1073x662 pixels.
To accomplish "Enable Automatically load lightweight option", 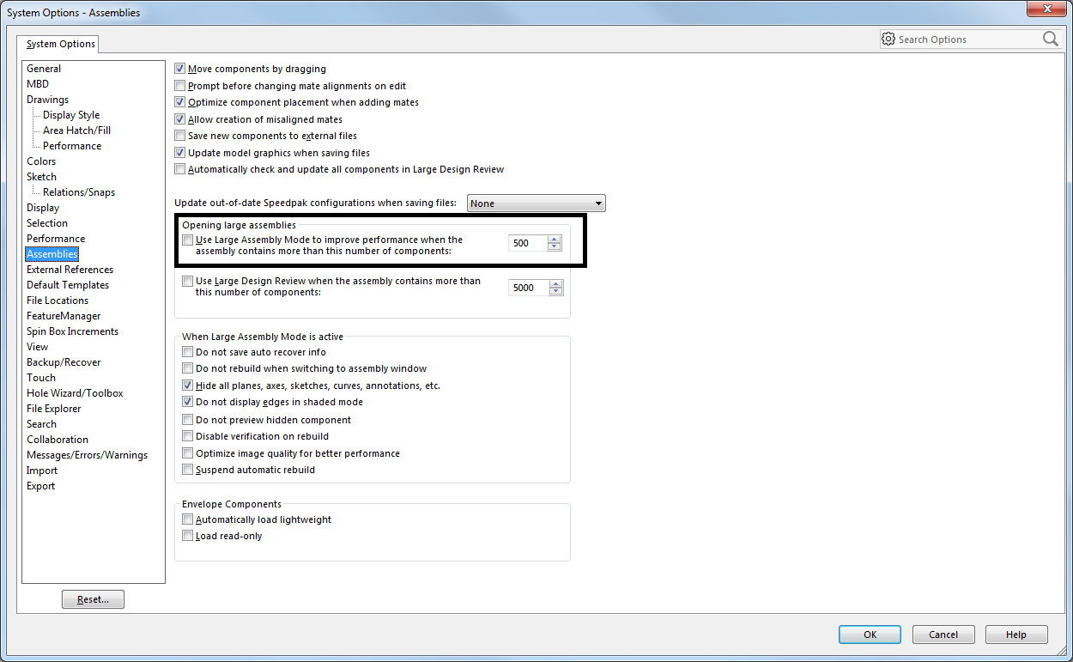I will (x=188, y=519).
